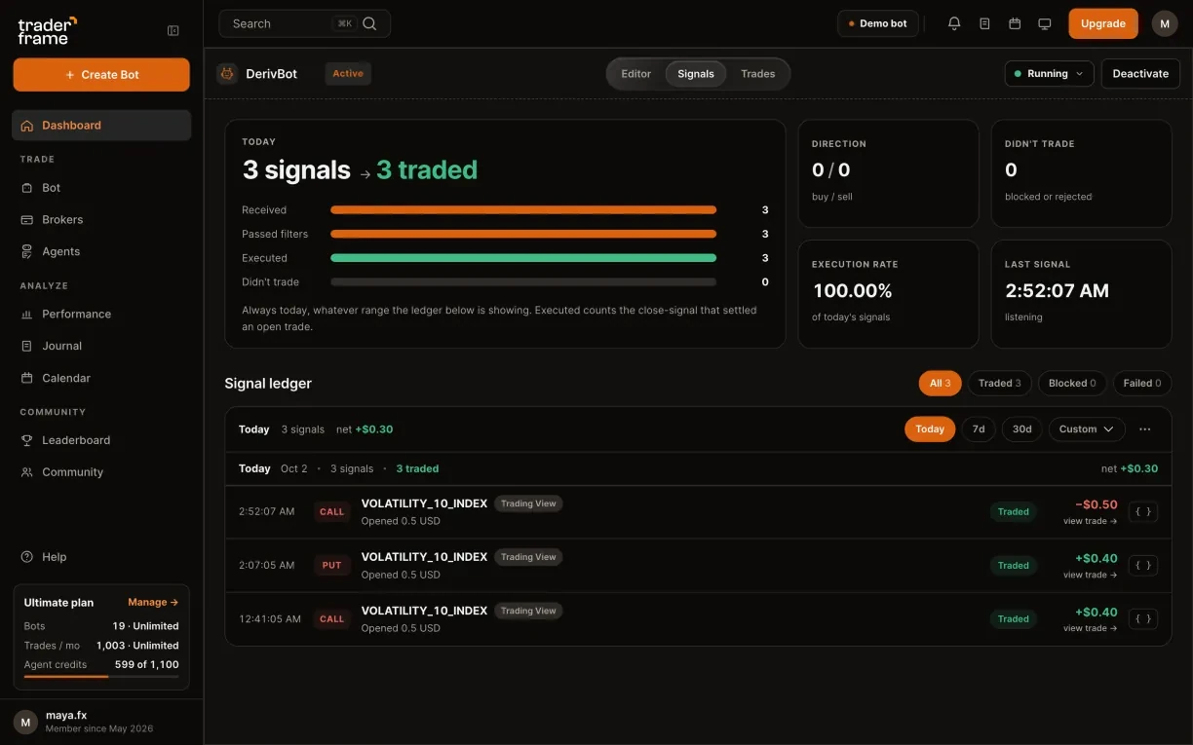View raw JSON for 12:41:05 AM signal
The width and height of the screenshot is (1193, 745).
click(1142, 618)
